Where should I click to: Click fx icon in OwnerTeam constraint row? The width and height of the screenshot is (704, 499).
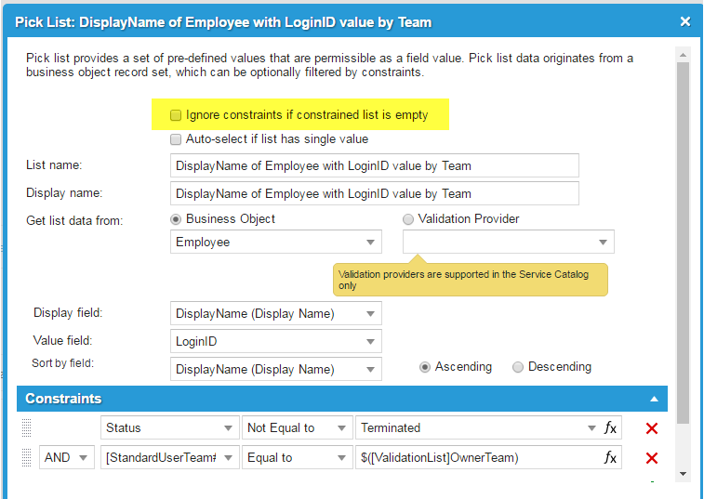(x=610, y=458)
